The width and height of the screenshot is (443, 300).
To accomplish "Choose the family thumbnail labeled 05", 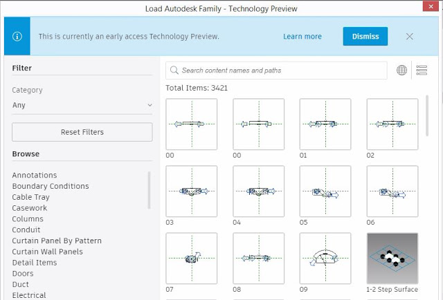I will [325, 191].
